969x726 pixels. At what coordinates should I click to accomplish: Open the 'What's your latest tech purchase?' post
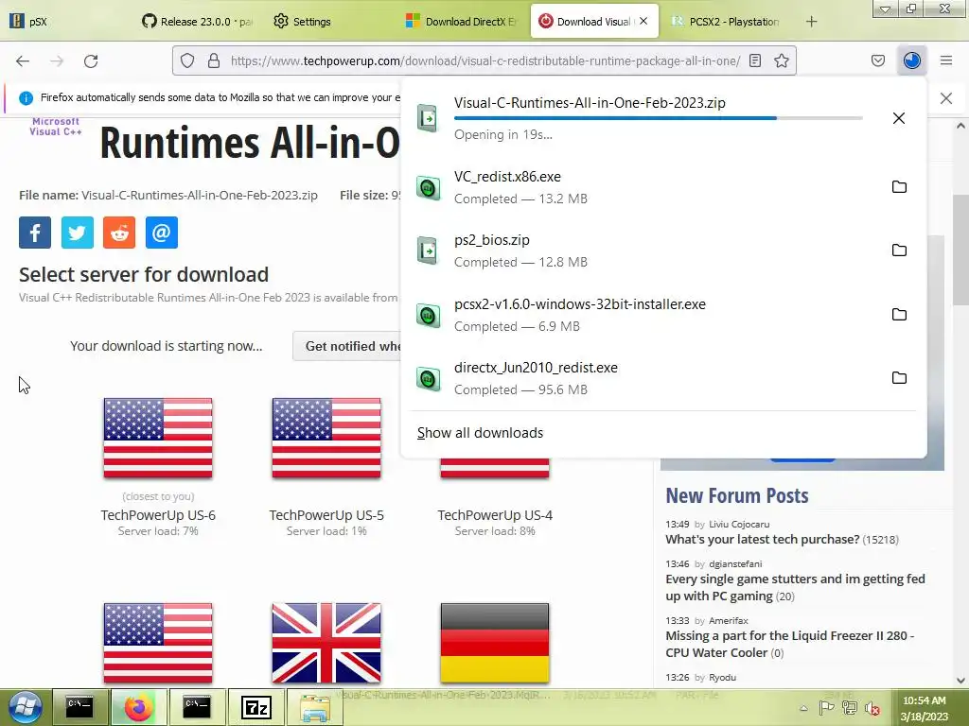click(762, 539)
